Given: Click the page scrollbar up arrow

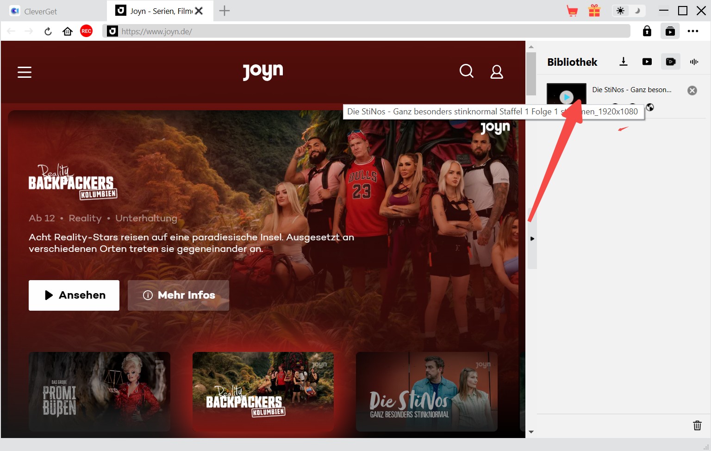Looking at the screenshot, I should [531, 46].
